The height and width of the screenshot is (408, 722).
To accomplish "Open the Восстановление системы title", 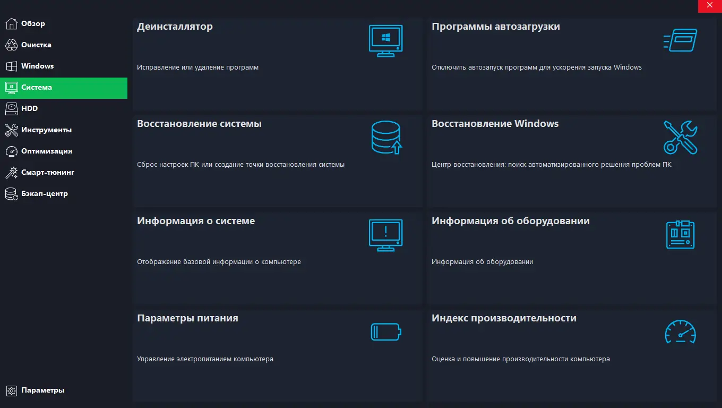I will (x=199, y=124).
